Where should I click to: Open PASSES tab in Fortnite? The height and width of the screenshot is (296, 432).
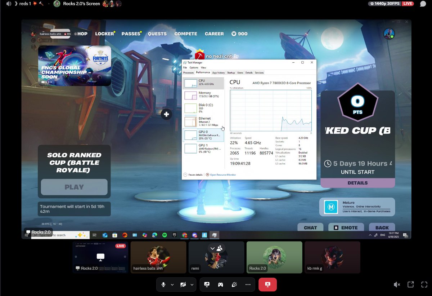(x=131, y=34)
